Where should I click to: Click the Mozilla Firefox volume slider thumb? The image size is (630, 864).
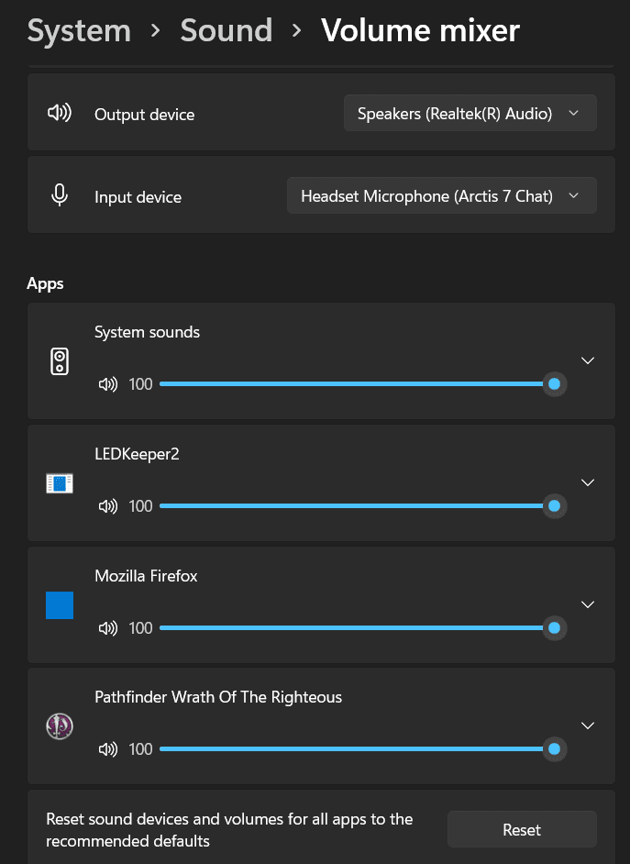(555, 628)
